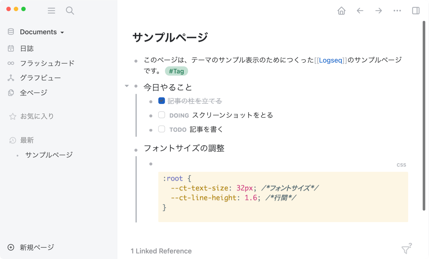Open the search panel
The image size is (429, 259).
(70, 10)
